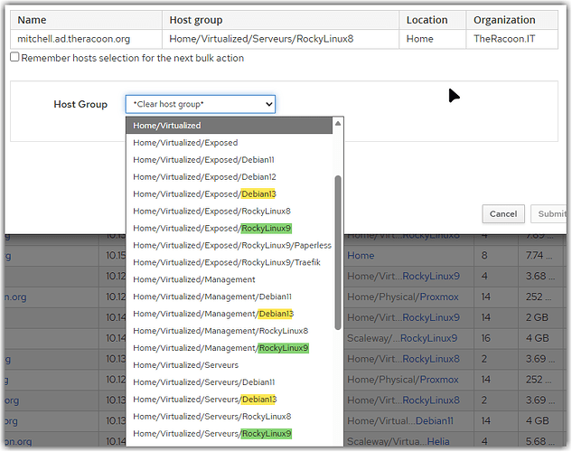The image size is (572, 452).
Task: Select Home/Virtualized/Management host group
Action: tap(192, 280)
